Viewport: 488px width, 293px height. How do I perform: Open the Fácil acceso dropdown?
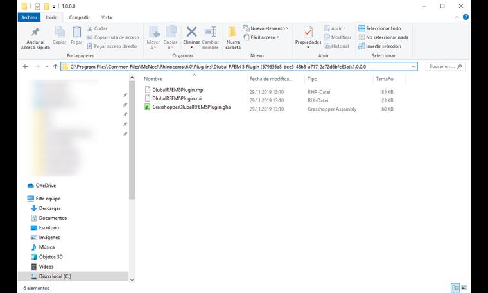261,37
